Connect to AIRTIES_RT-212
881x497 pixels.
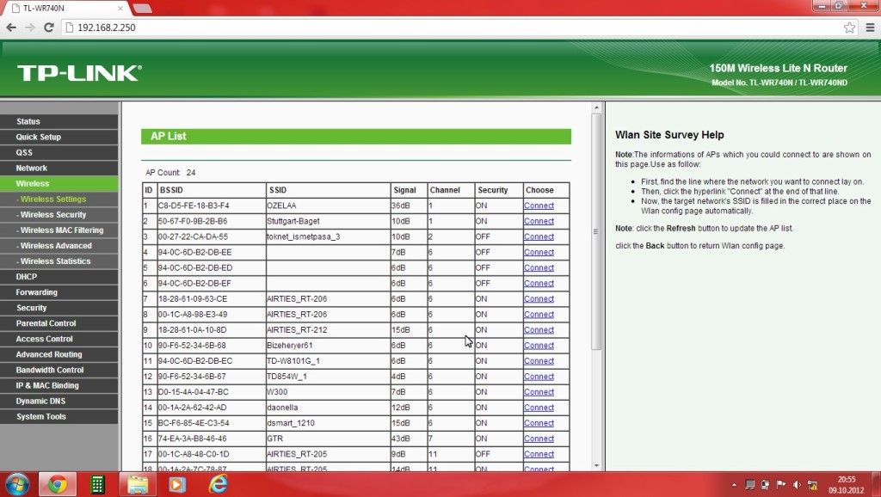pyautogui.click(x=539, y=329)
